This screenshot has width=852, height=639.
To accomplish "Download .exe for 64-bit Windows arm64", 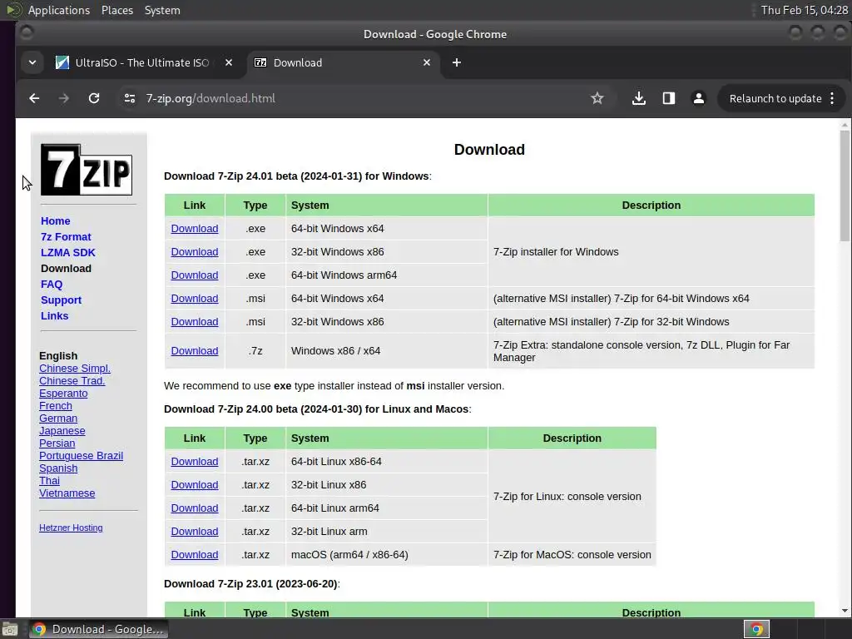I will click(195, 275).
